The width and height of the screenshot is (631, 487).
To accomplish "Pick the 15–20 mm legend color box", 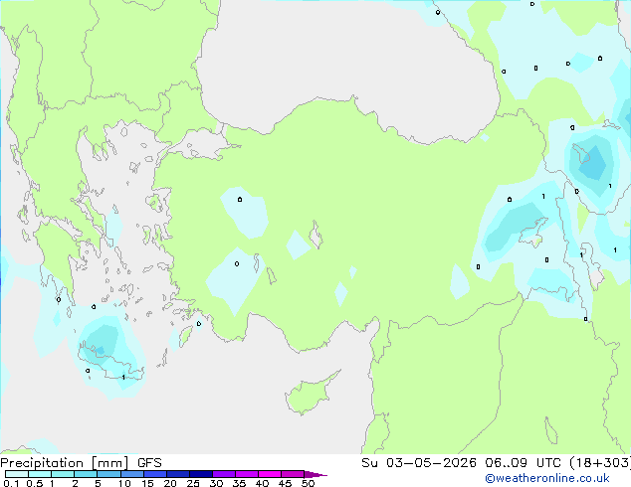I will (155, 474).
